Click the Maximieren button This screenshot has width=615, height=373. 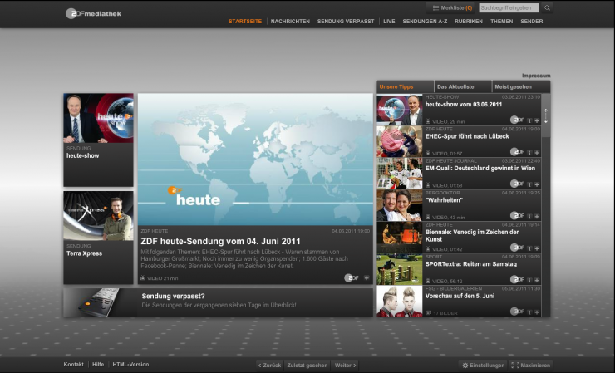click(530, 366)
